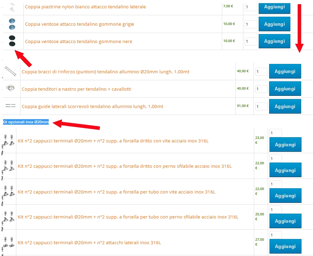
Task: Open kit link n°2 attacchi laterali inox 316L
Action: click(89, 242)
